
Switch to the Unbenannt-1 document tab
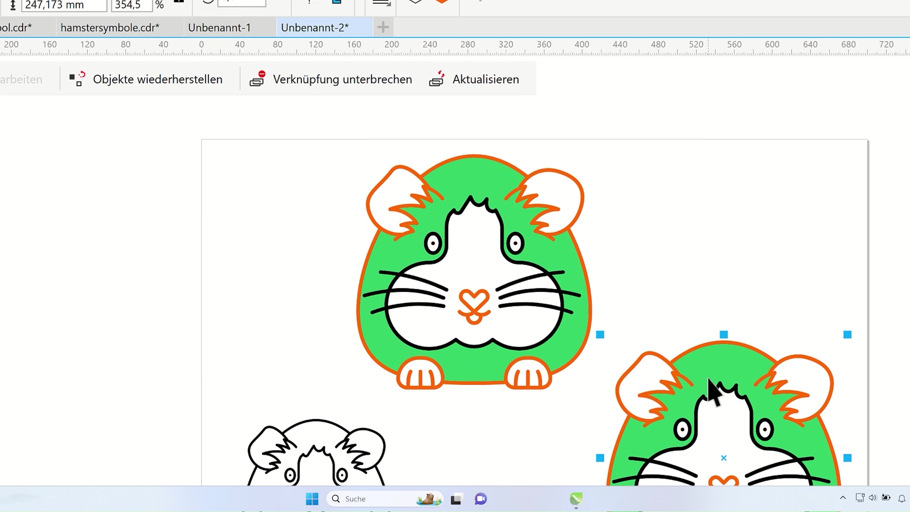[219, 27]
